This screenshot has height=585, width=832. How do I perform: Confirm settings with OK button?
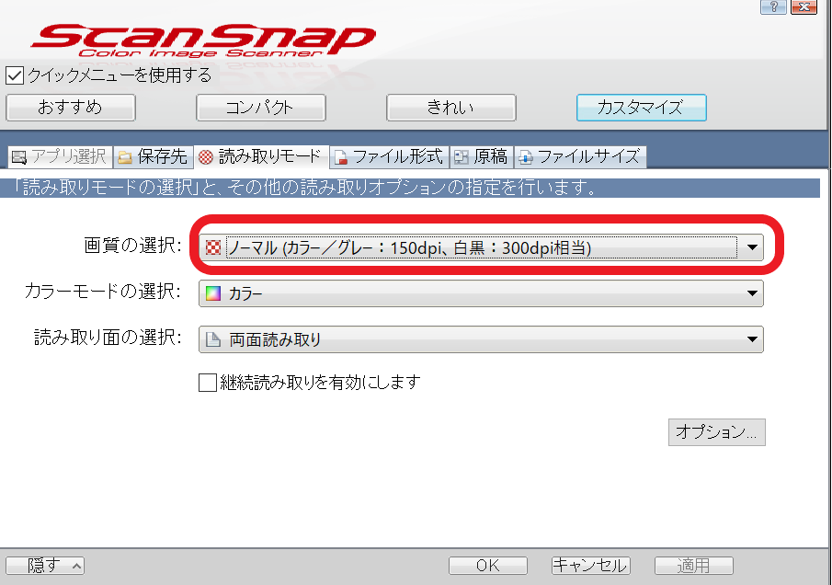pos(488,566)
